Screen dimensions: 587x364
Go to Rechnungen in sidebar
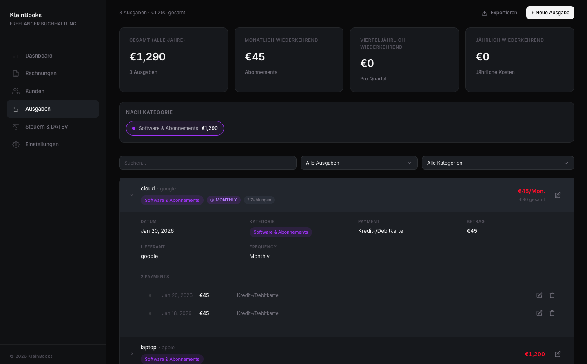[41, 74]
